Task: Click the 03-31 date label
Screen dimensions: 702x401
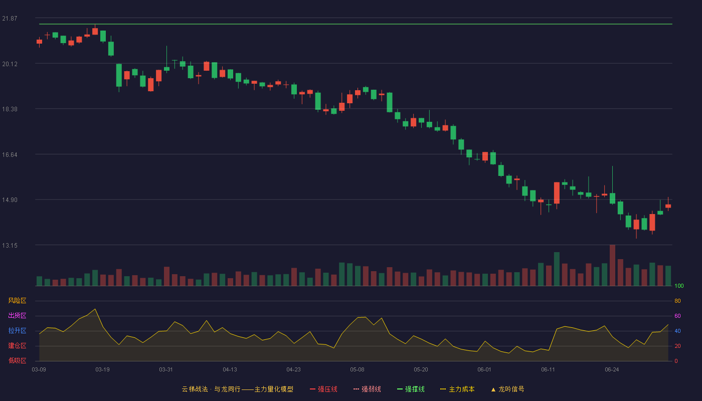Action: pyautogui.click(x=166, y=369)
